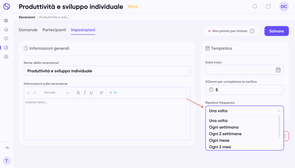Open the graduation cap learning icon
Screen dimensions: 295x168
(6, 29)
